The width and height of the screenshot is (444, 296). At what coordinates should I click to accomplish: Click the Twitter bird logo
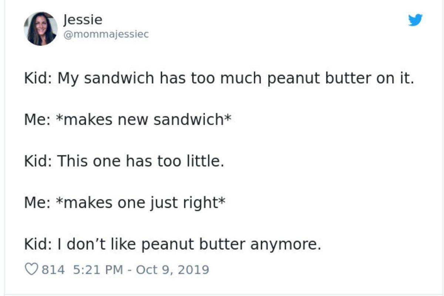[415, 20]
